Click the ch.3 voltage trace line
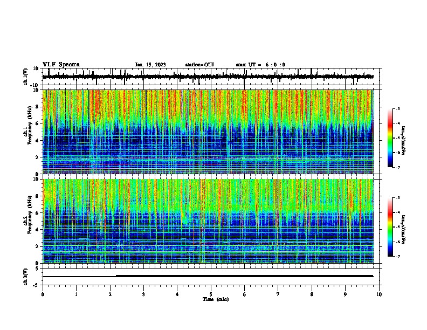The height and width of the screenshot is (330, 427). (x=208, y=276)
